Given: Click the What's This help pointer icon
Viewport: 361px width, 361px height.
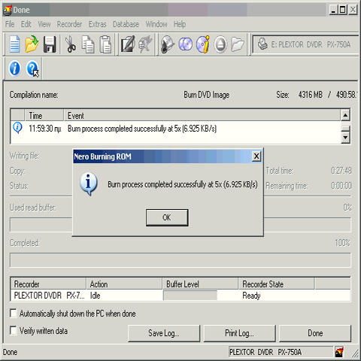Looking at the screenshot, I should point(32,68).
